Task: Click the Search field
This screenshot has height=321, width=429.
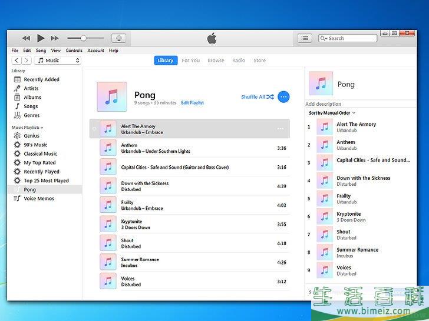Action: pyautogui.click(x=348, y=38)
